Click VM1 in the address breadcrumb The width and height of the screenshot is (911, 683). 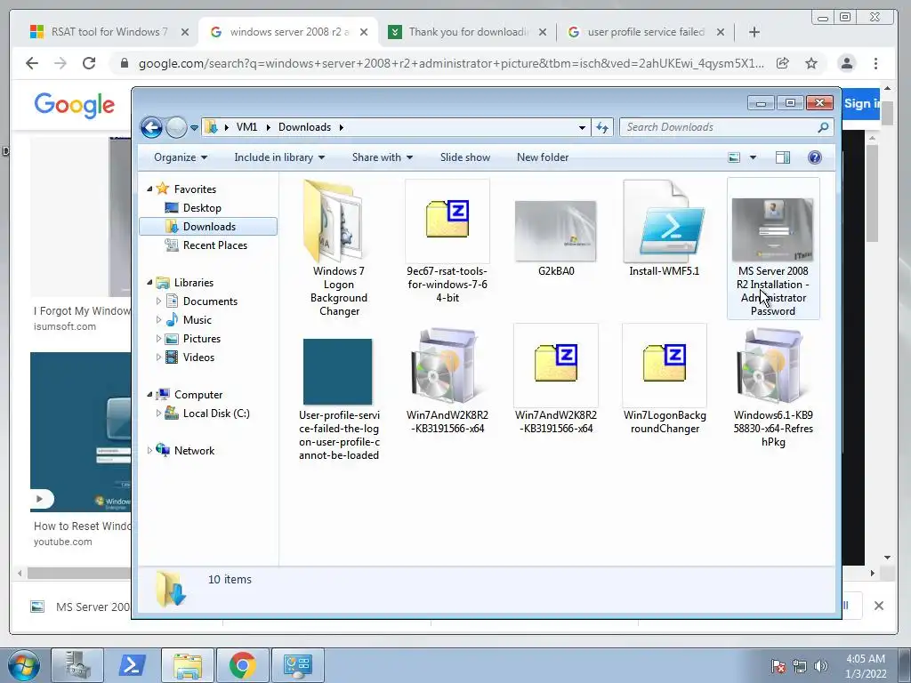(x=246, y=127)
